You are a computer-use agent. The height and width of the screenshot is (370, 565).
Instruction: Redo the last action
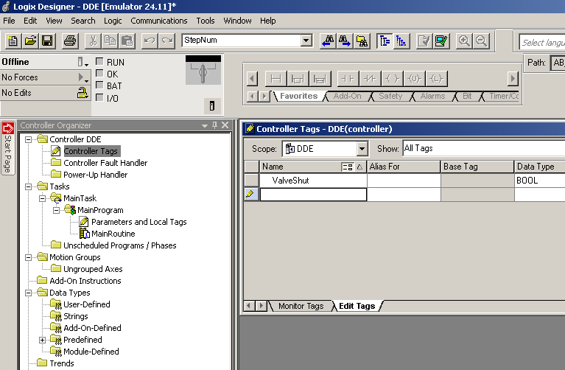[166, 41]
